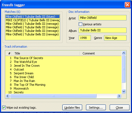
Task: Click the horizontal scrollbar thumb
Action: [53, 96]
